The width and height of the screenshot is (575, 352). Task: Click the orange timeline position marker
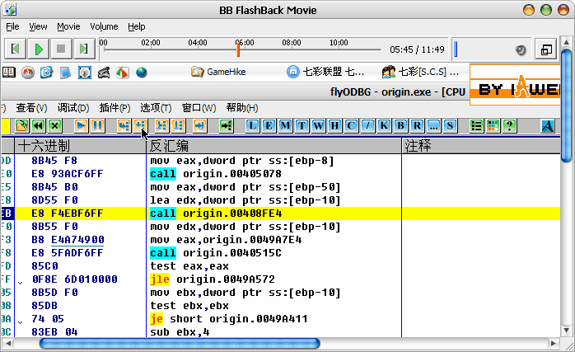pos(239,49)
